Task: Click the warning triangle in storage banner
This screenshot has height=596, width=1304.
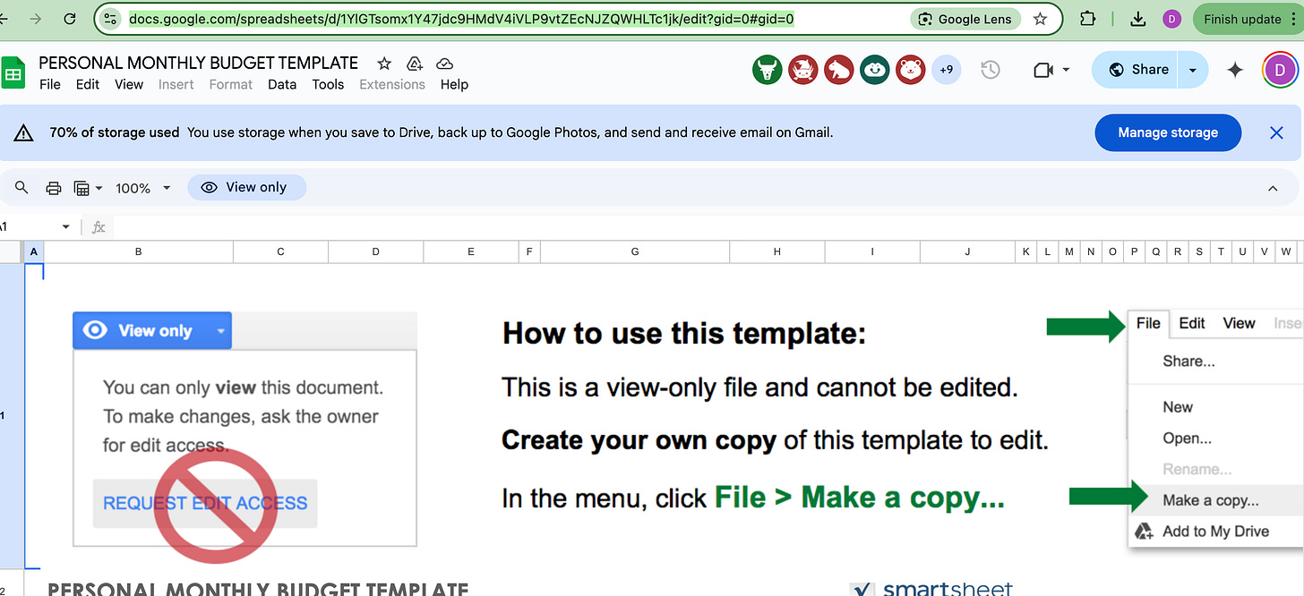Action: [x=24, y=132]
